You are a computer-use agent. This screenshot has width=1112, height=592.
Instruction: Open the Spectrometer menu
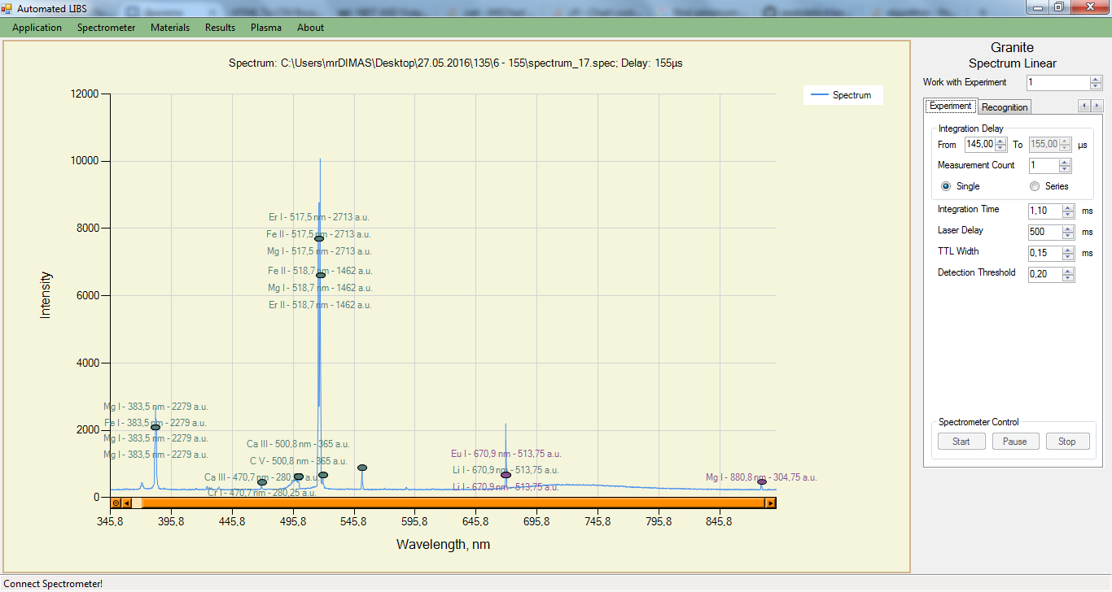coord(106,28)
